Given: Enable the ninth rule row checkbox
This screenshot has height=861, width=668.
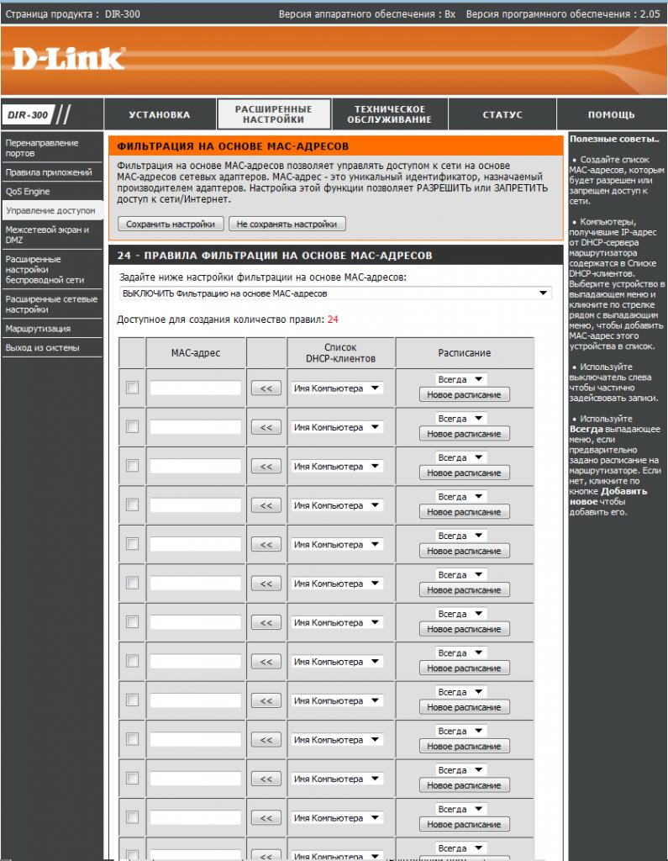Looking at the screenshot, I should pyautogui.click(x=132, y=700).
